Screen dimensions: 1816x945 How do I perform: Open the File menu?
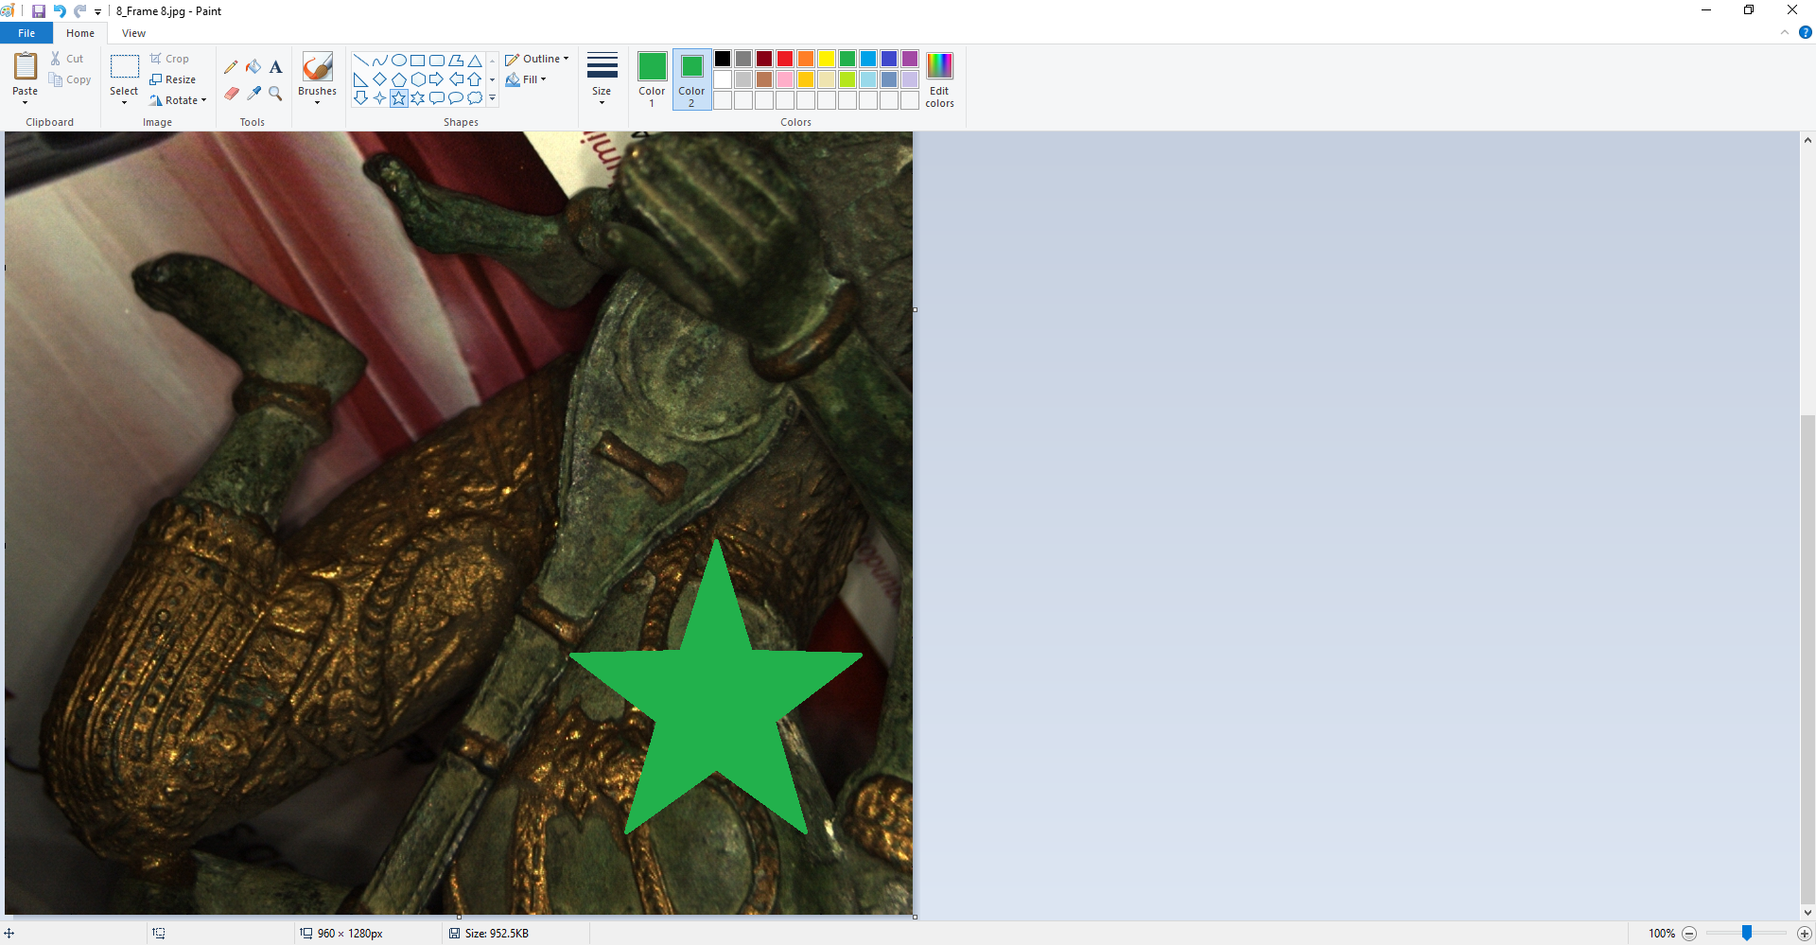pos(26,33)
